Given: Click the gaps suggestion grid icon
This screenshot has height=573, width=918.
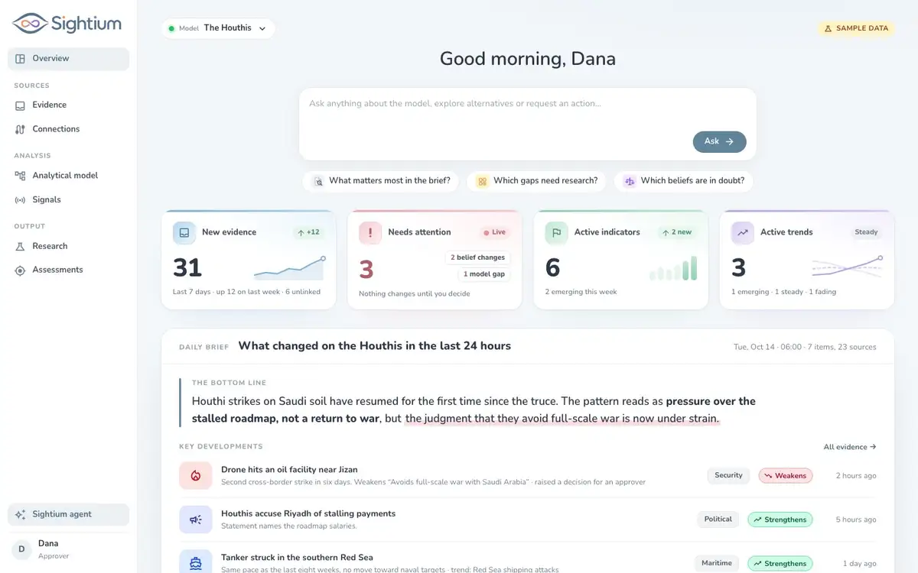Looking at the screenshot, I should [482, 181].
